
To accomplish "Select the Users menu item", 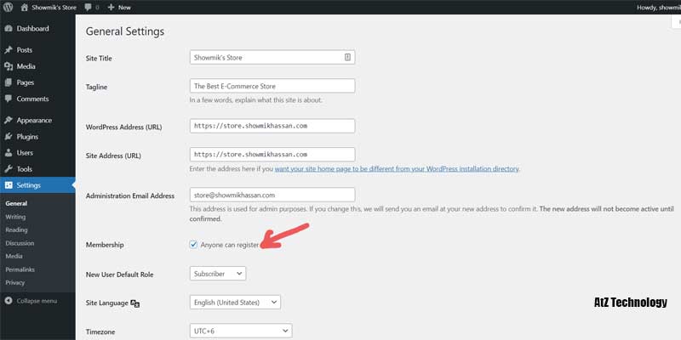I will pos(26,153).
